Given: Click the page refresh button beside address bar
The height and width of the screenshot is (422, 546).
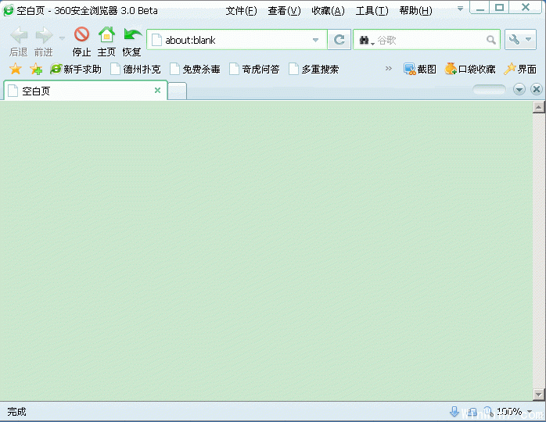Looking at the screenshot, I should [x=339, y=40].
